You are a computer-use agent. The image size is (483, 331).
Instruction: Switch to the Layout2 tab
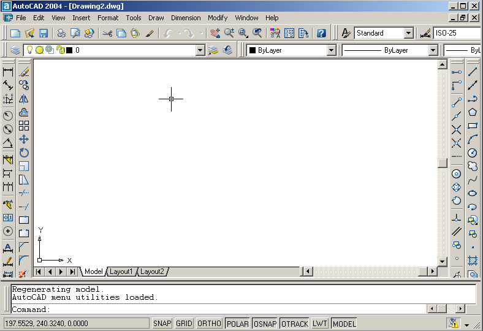click(152, 272)
